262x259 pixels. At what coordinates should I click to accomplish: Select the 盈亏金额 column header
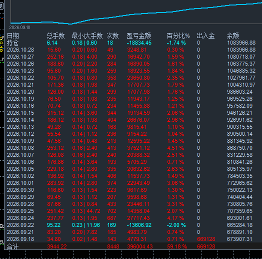point(138,36)
